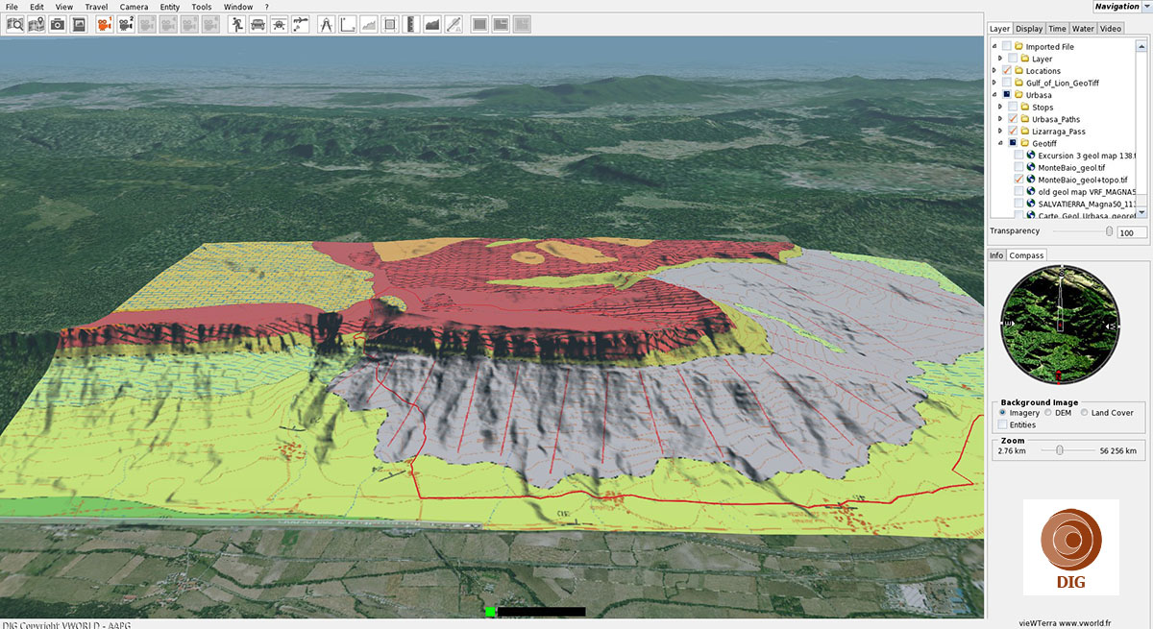Click the map search magnifier icon
Image resolution: width=1153 pixels, height=629 pixels.
tap(15, 25)
